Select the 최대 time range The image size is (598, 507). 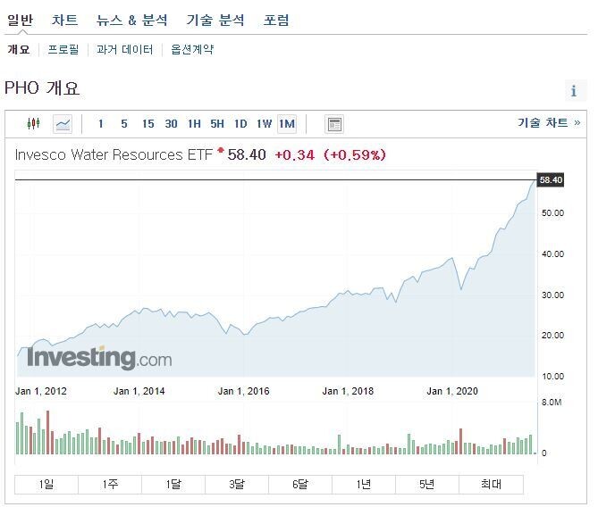490,485
